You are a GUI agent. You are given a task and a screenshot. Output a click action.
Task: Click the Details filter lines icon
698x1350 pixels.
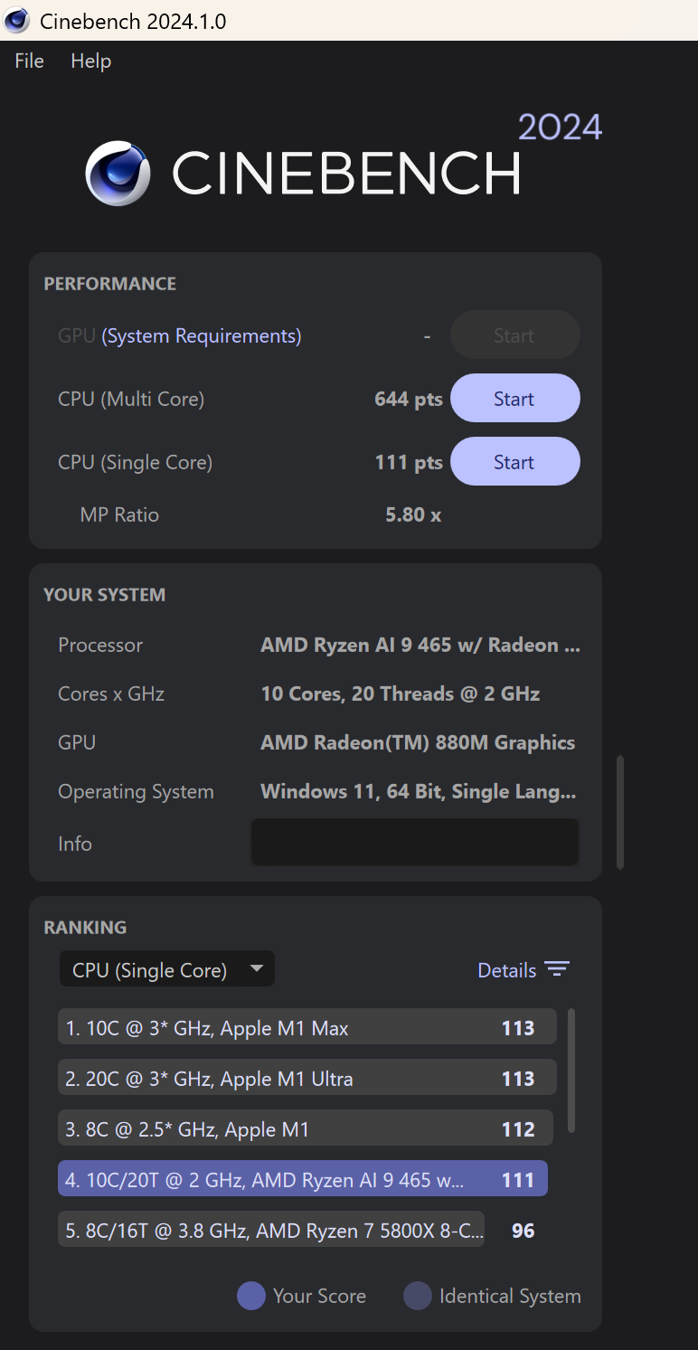click(557, 969)
